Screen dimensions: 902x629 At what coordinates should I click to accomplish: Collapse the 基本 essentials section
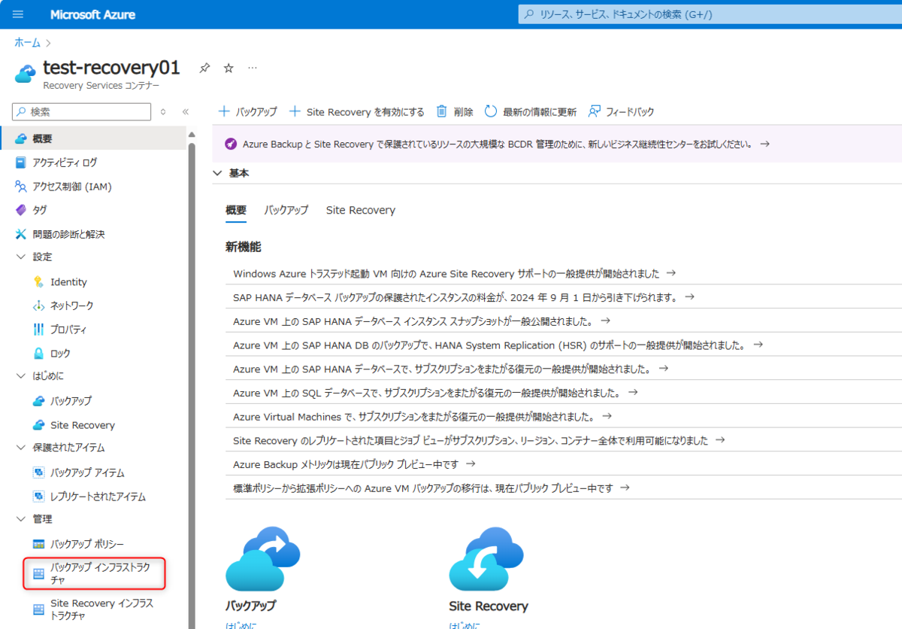coord(217,173)
